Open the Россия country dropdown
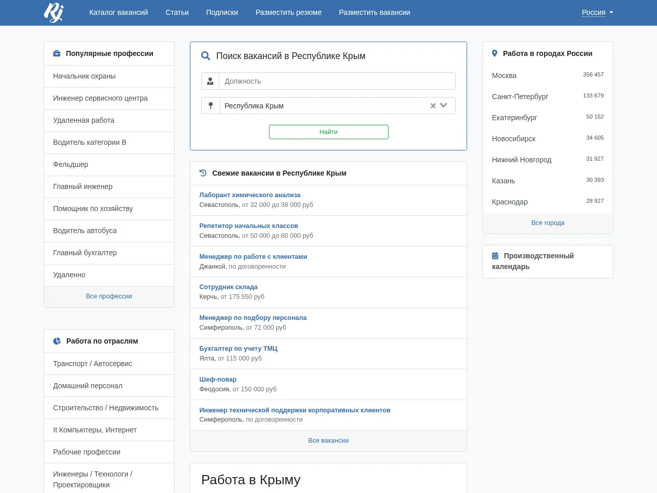Viewport: 657px width, 493px height. pyautogui.click(x=597, y=12)
